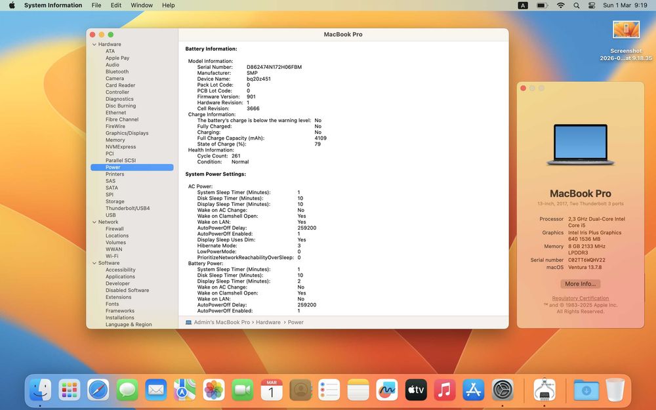Open the Apple menu
656x410 pixels.
tap(12, 5)
